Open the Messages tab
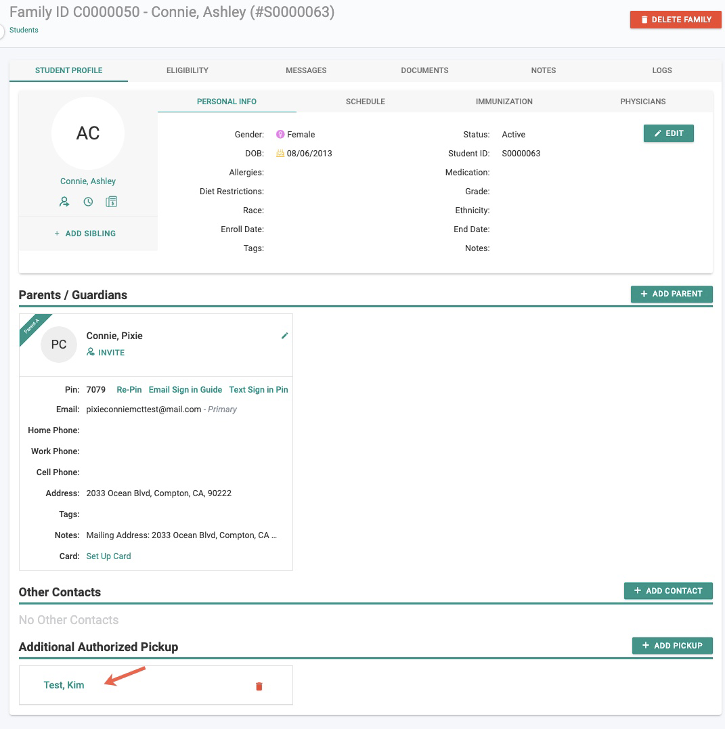 306,70
